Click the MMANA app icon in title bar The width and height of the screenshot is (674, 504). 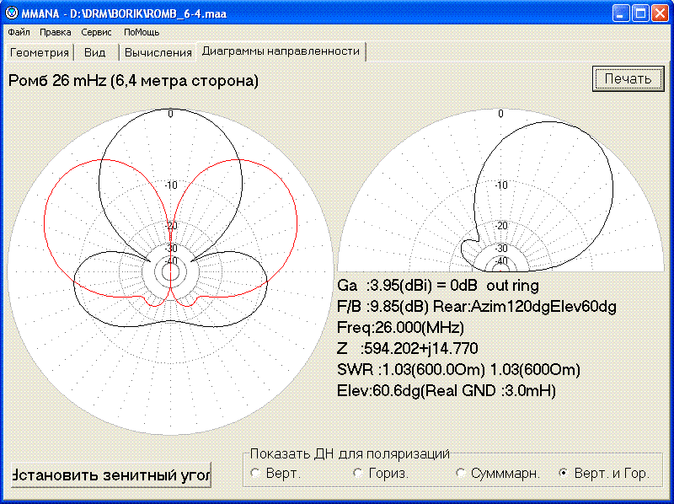(x=12, y=13)
